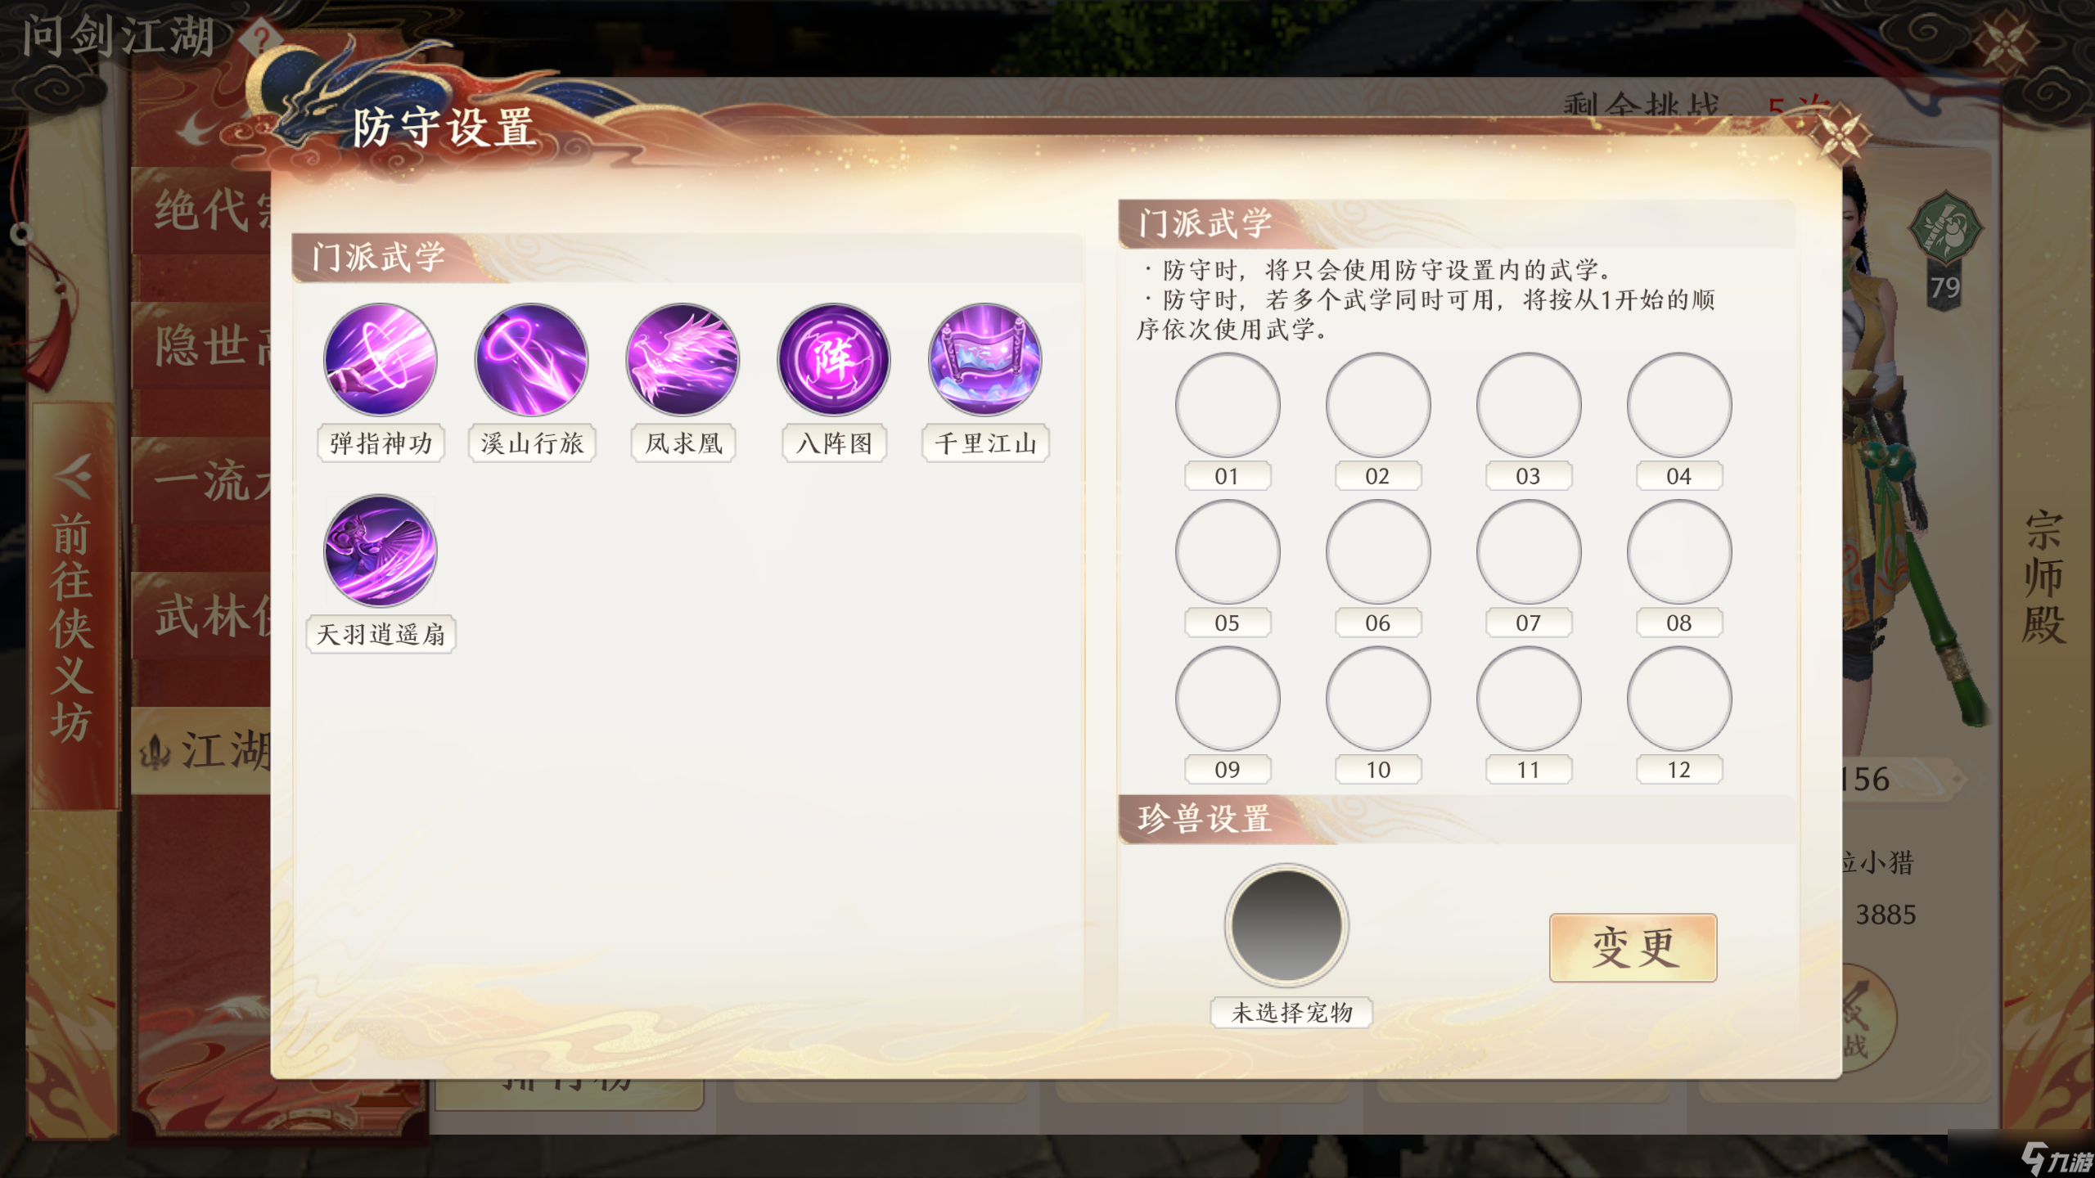Image resolution: width=2095 pixels, height=1178 pixels.
Task: Select the 弹指神功 skill icon
Action: 381,360
